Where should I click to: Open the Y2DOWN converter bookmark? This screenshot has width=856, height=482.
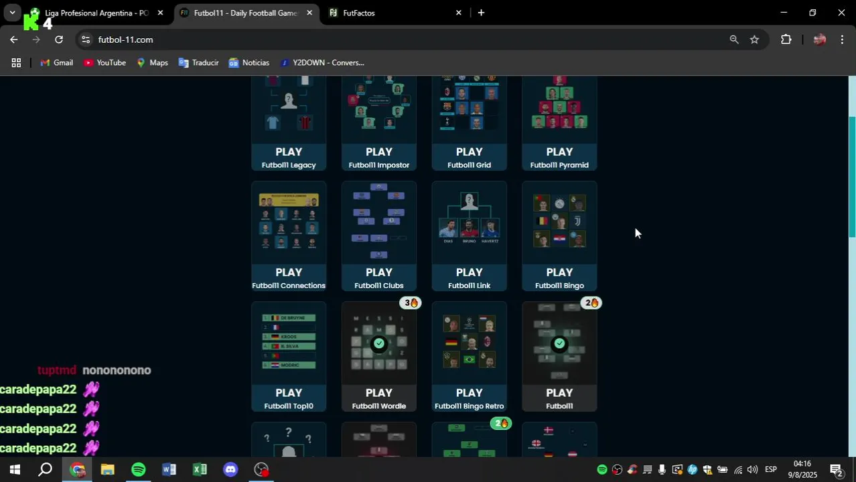click(x=322, y=63)
